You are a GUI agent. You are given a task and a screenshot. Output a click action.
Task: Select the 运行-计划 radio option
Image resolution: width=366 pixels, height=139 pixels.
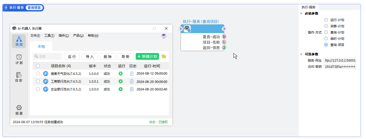point(326,20)
